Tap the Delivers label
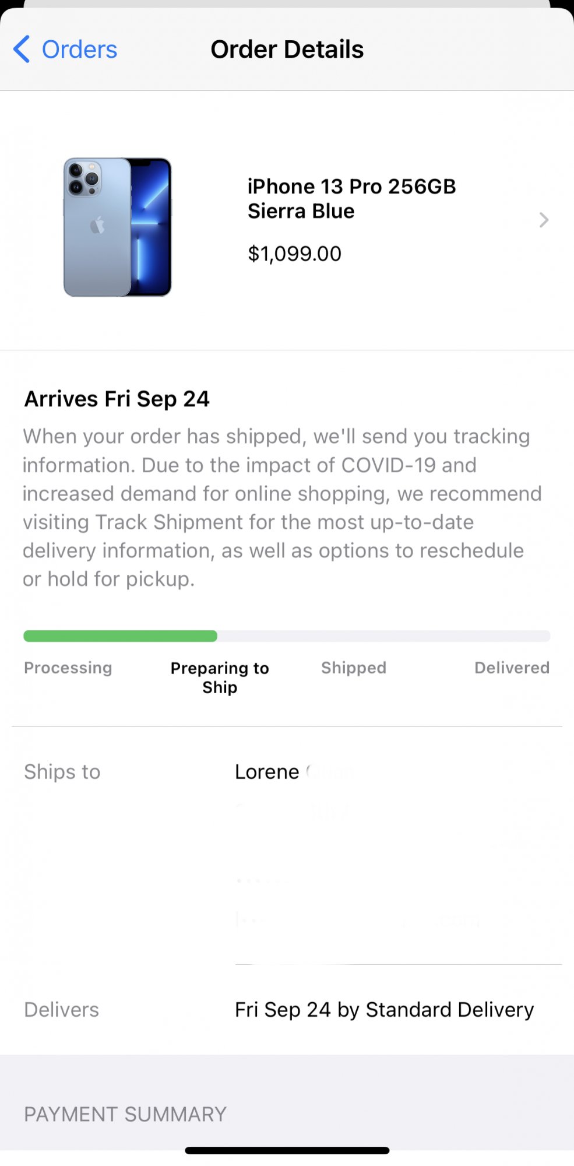The image size is (574, 1166). click(x=61, y=1009)
